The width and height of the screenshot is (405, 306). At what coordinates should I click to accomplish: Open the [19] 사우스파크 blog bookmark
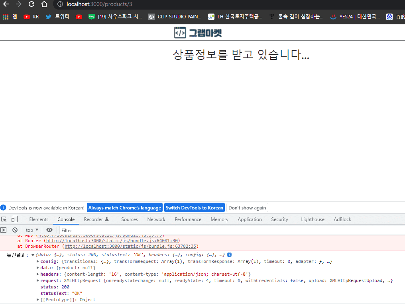pos(115,17)
